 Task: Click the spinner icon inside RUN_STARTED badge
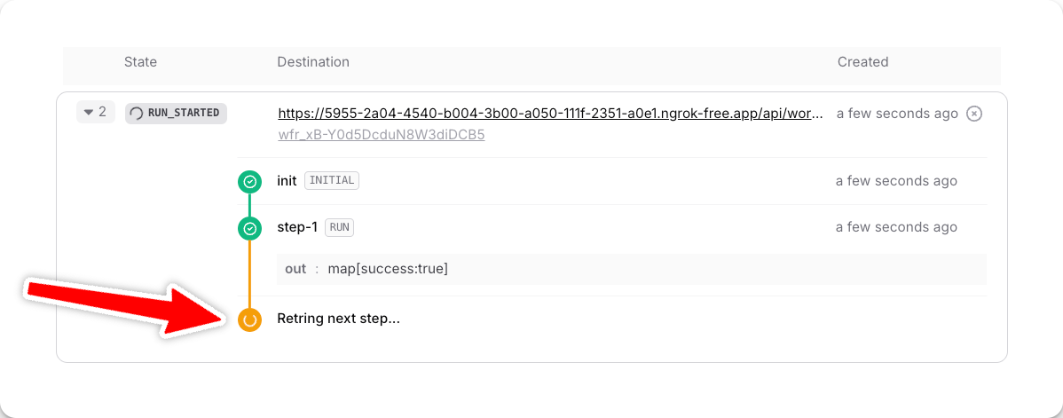tap(137, 114)
